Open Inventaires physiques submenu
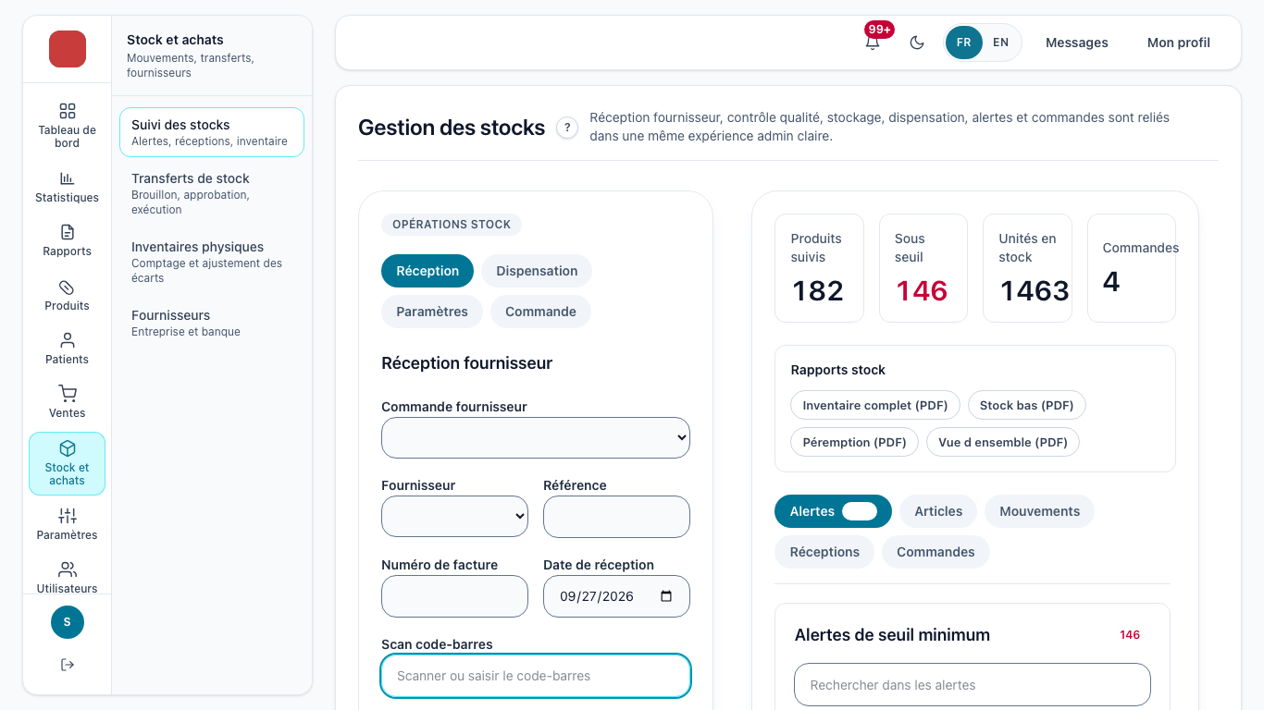1264x710 pixels. click(212, 262)
